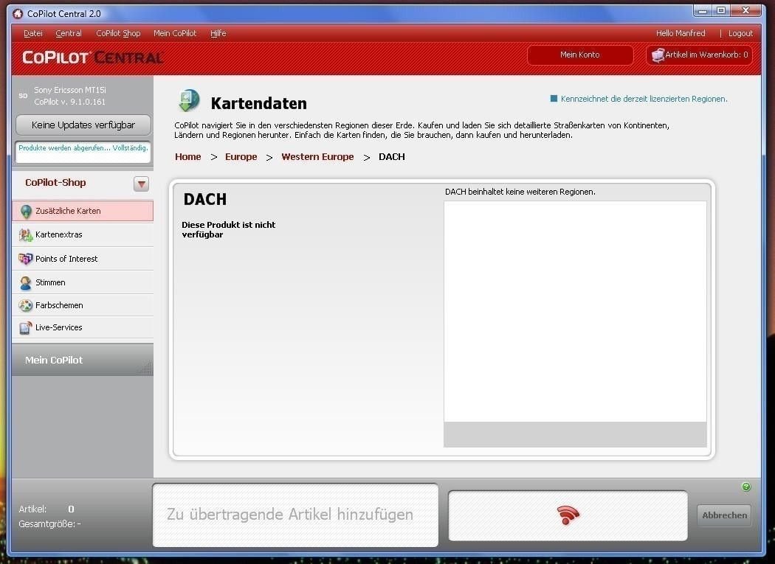The width and height of the screenshot is (775, 564).
Task: Click the Live-Services device icon
Action: point(26,327)
